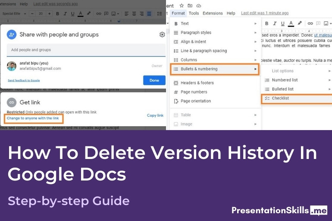Image resolution: width=332 pixels, height=221 pixels.
Task: Toggle Bold in the left window toolbar
Action: 57,14
